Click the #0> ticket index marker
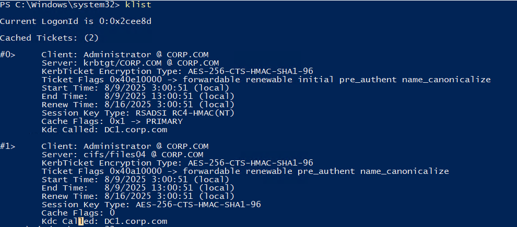 (x=7, y=55)
